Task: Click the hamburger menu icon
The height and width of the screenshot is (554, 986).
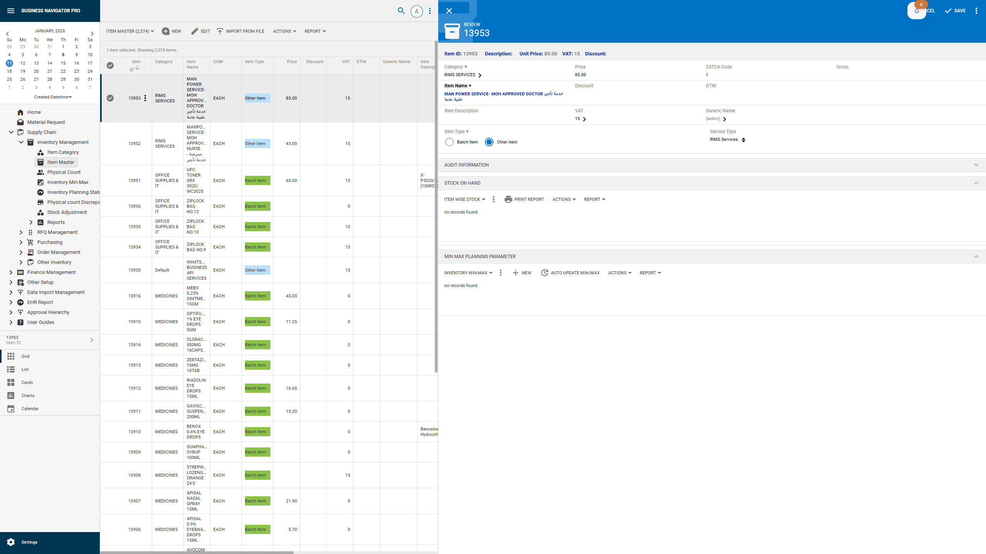Action: click(x=10, y=11)
